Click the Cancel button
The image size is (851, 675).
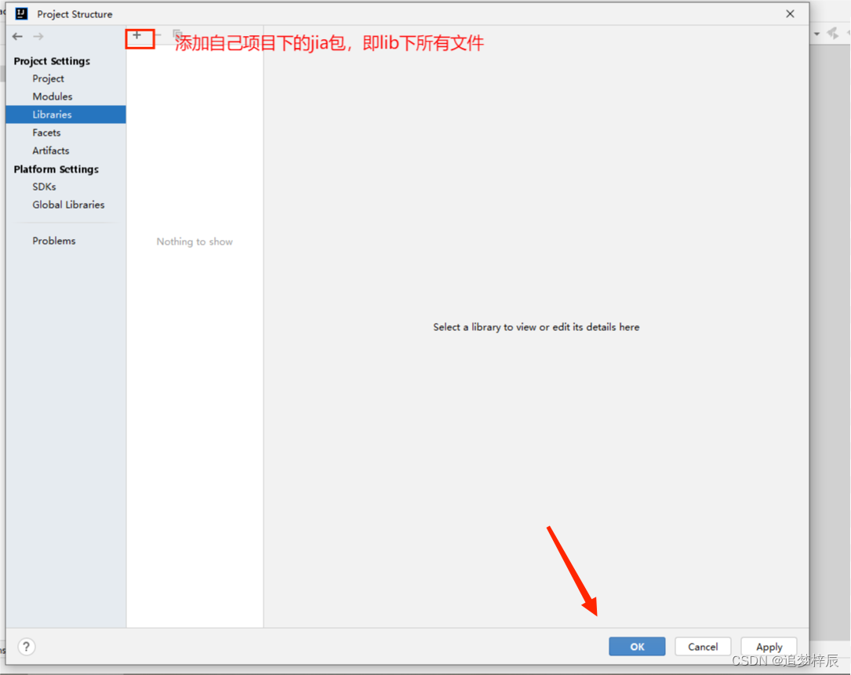703,646
